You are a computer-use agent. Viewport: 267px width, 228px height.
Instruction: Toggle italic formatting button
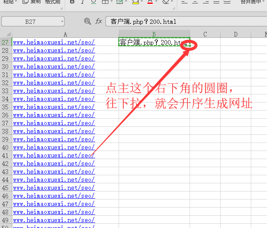click(x=82, y=2)
